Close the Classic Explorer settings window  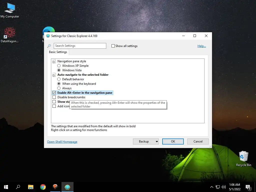[x=206, y=36]
